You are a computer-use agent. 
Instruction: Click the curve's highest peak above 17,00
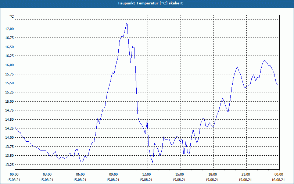[127, 22]
